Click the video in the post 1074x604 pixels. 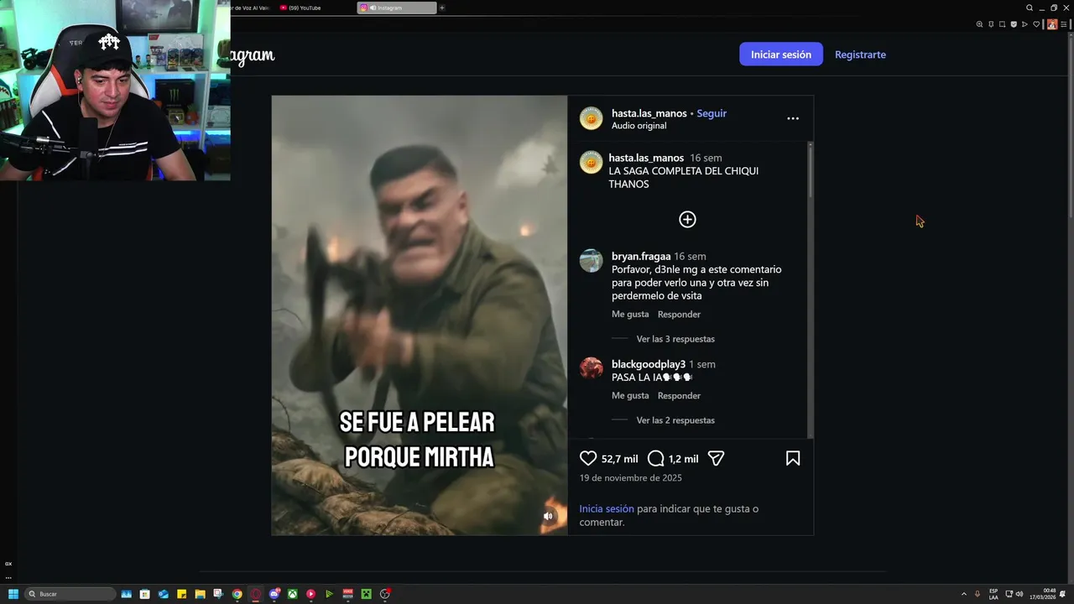click(x=420, y=315)
